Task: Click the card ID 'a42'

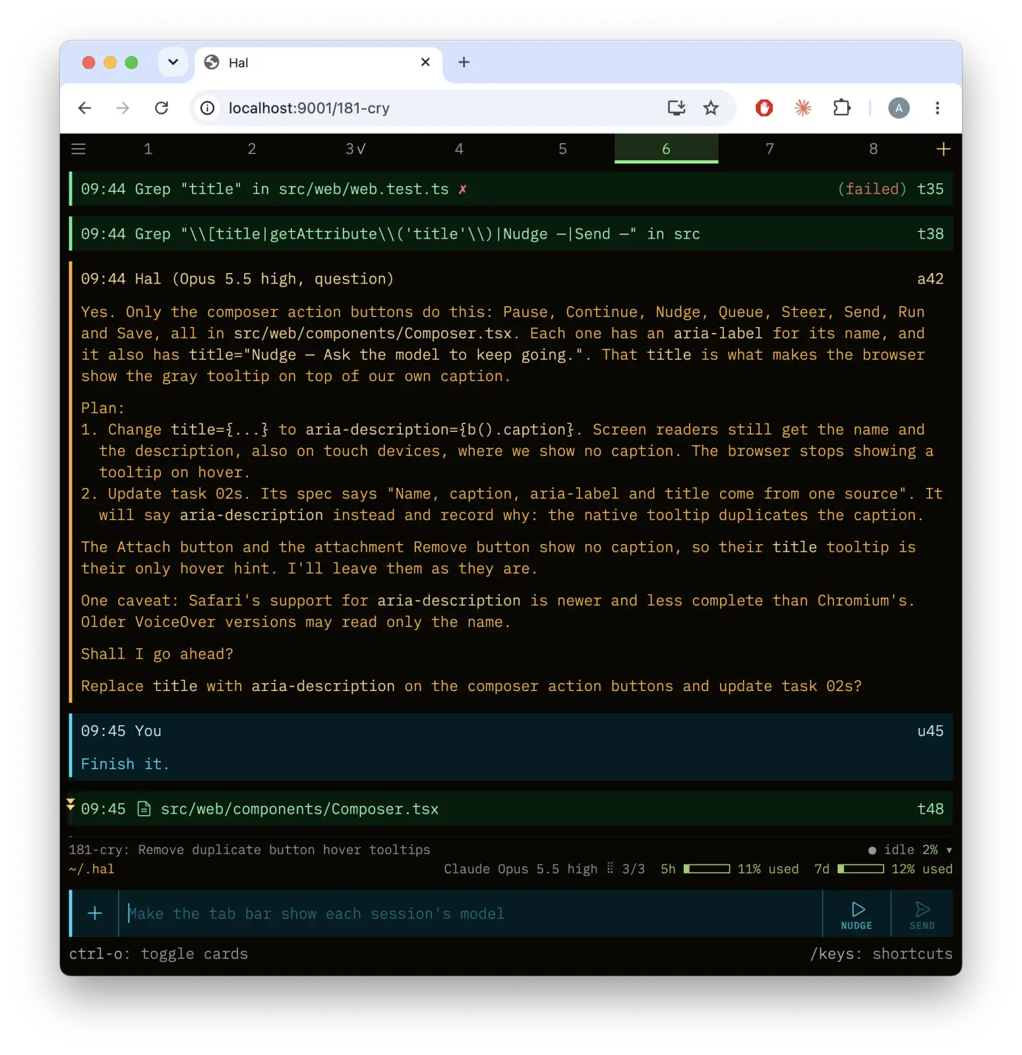Action: click(x=930, y=279)
